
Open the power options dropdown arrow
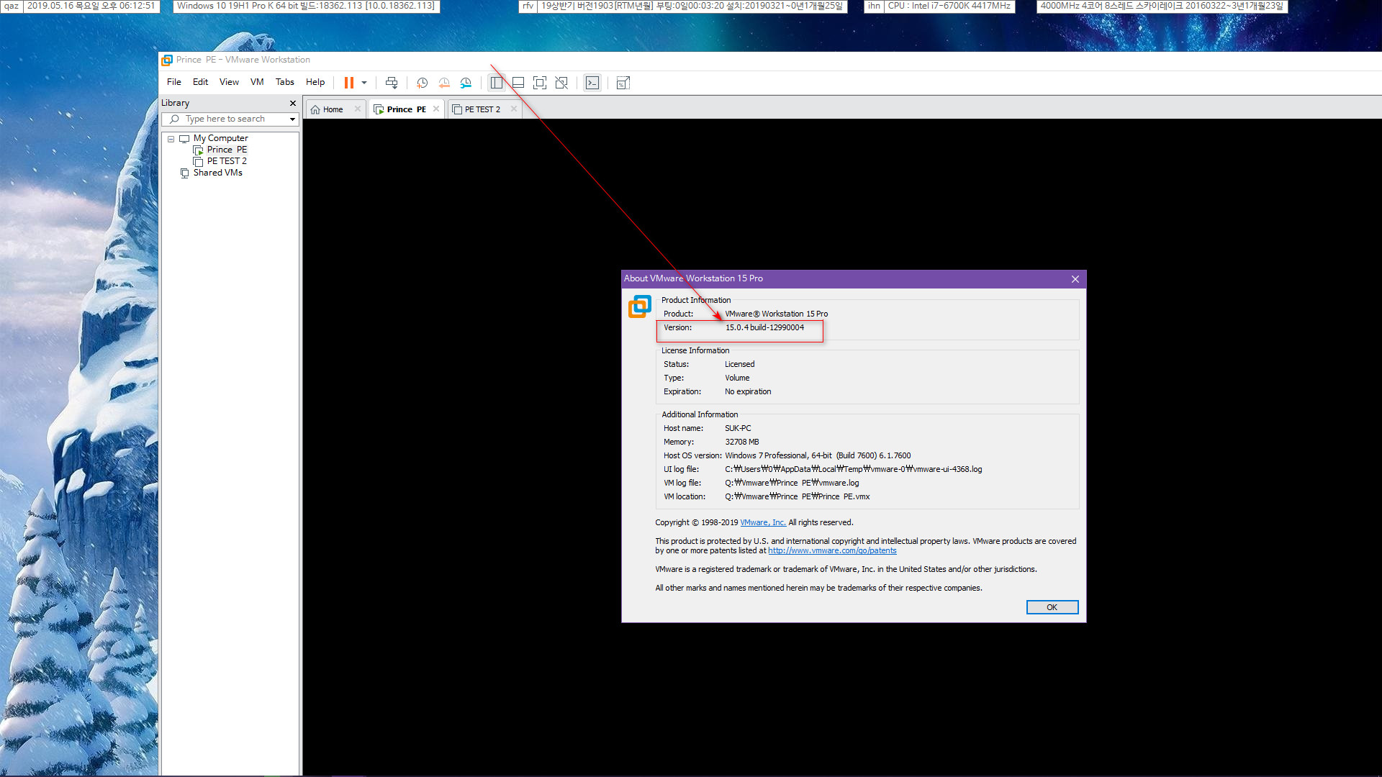click(364, 83)
